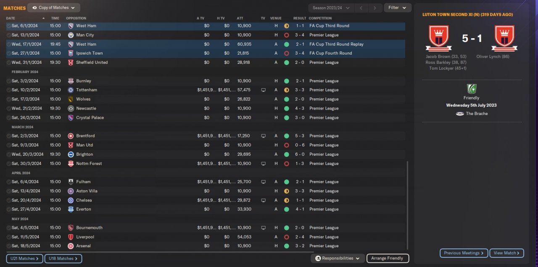Click the Brentford club badge
The height and width of the screenshot is (267, 538).
point(71,136)
